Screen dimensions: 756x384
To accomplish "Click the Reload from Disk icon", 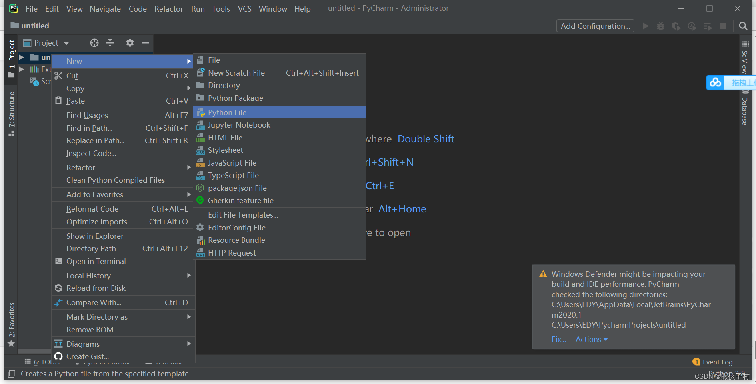I will pyautogui.click(x=58, y=288).
